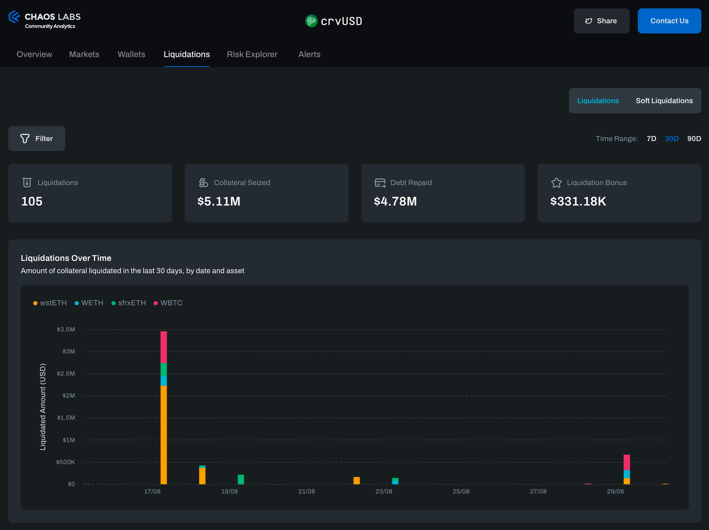Screen dimensions: 709x530
Task: Switch to the Liquidations toggle view
Action: click(x=598, y=101)
